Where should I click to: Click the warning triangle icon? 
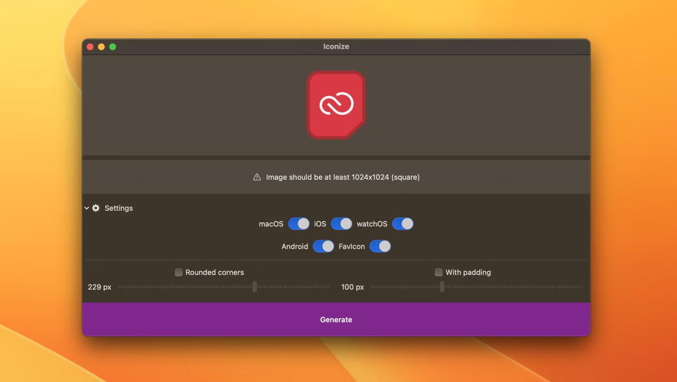[257, 177]
